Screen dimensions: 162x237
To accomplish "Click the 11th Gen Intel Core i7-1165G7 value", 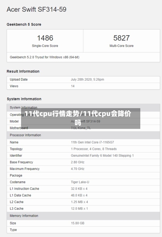I will [92, 142].
